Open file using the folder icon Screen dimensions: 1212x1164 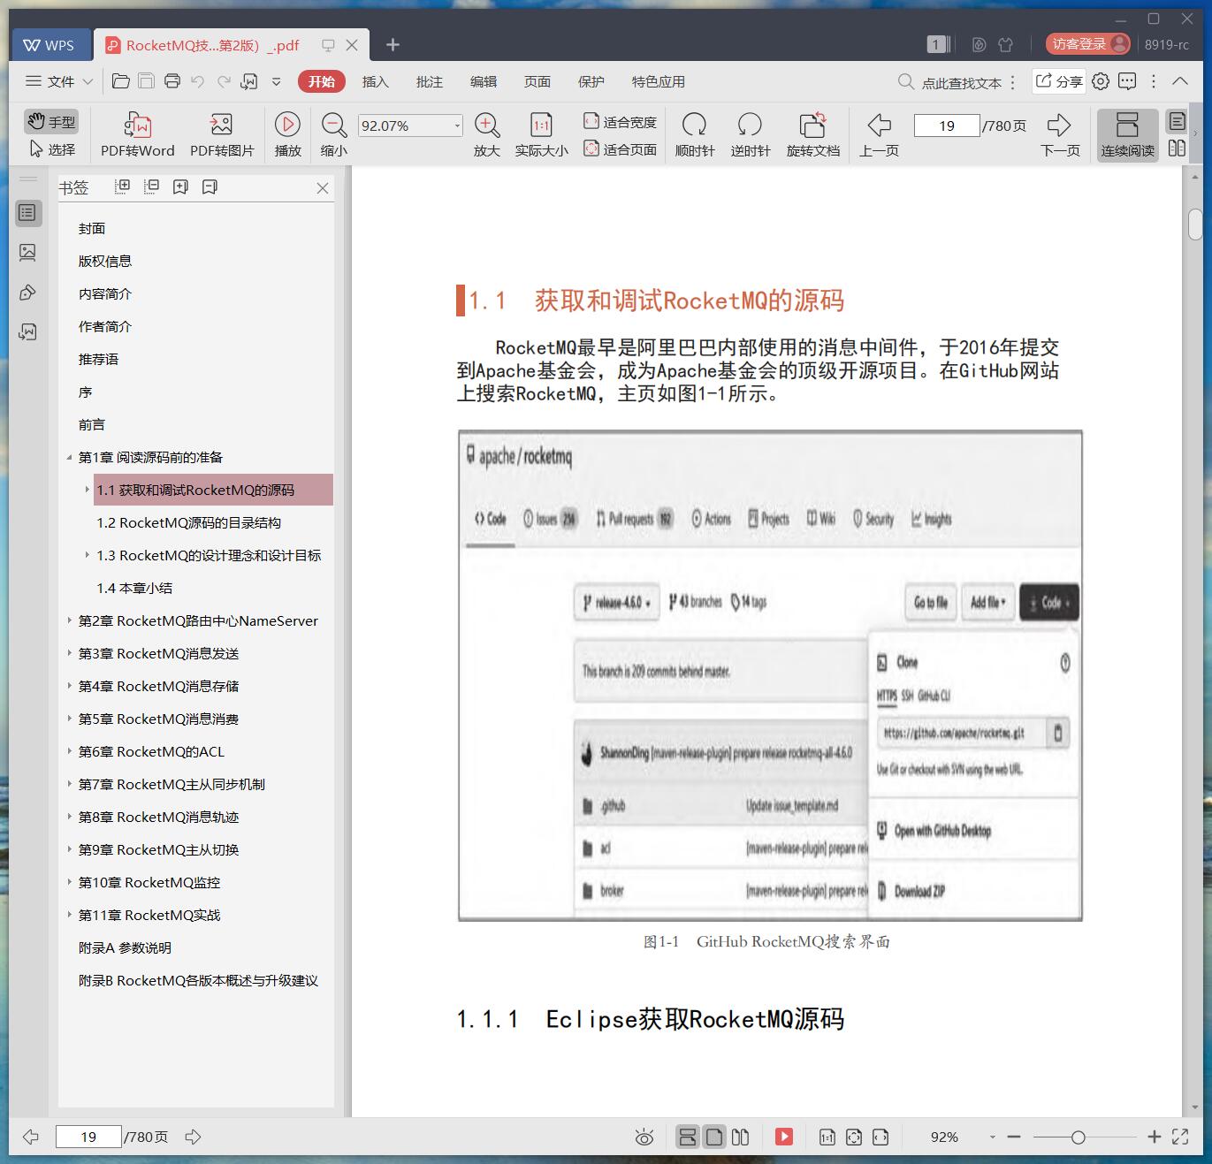(x=121, y=81)
